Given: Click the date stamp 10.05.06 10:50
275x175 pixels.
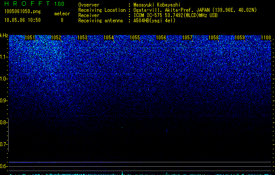Looking at the screenshot, I should (x=22, y=20).
